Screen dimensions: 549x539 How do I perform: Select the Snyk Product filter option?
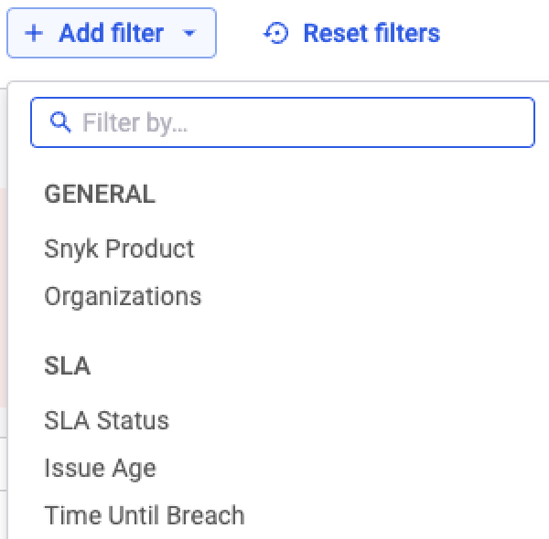119,248
